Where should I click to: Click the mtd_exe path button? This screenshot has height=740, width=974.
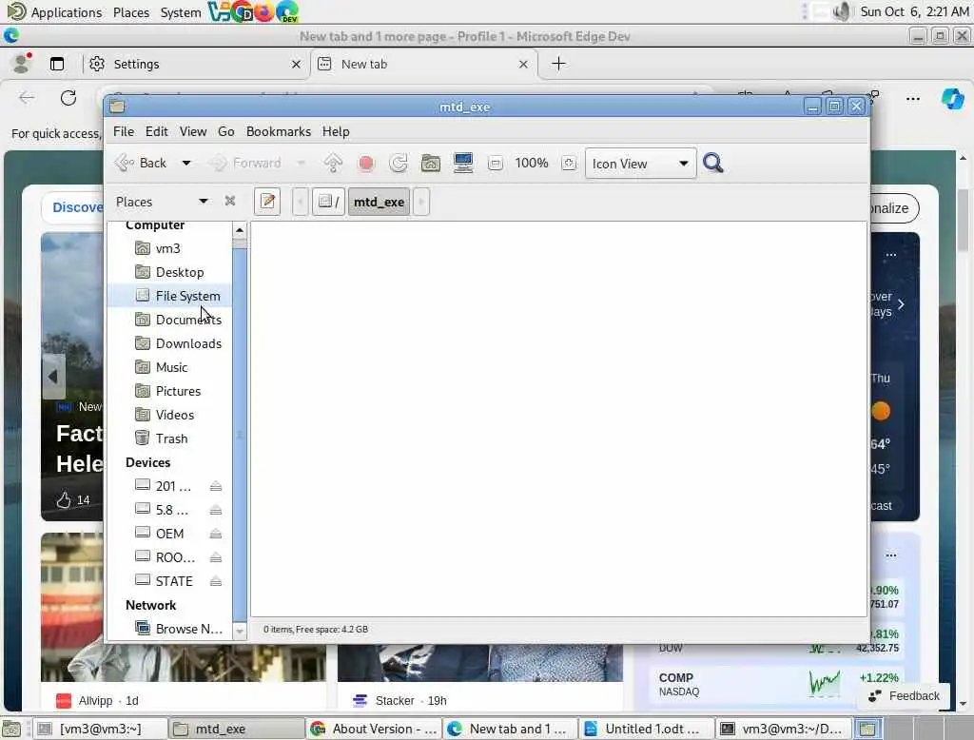click(x=379, y=202)
